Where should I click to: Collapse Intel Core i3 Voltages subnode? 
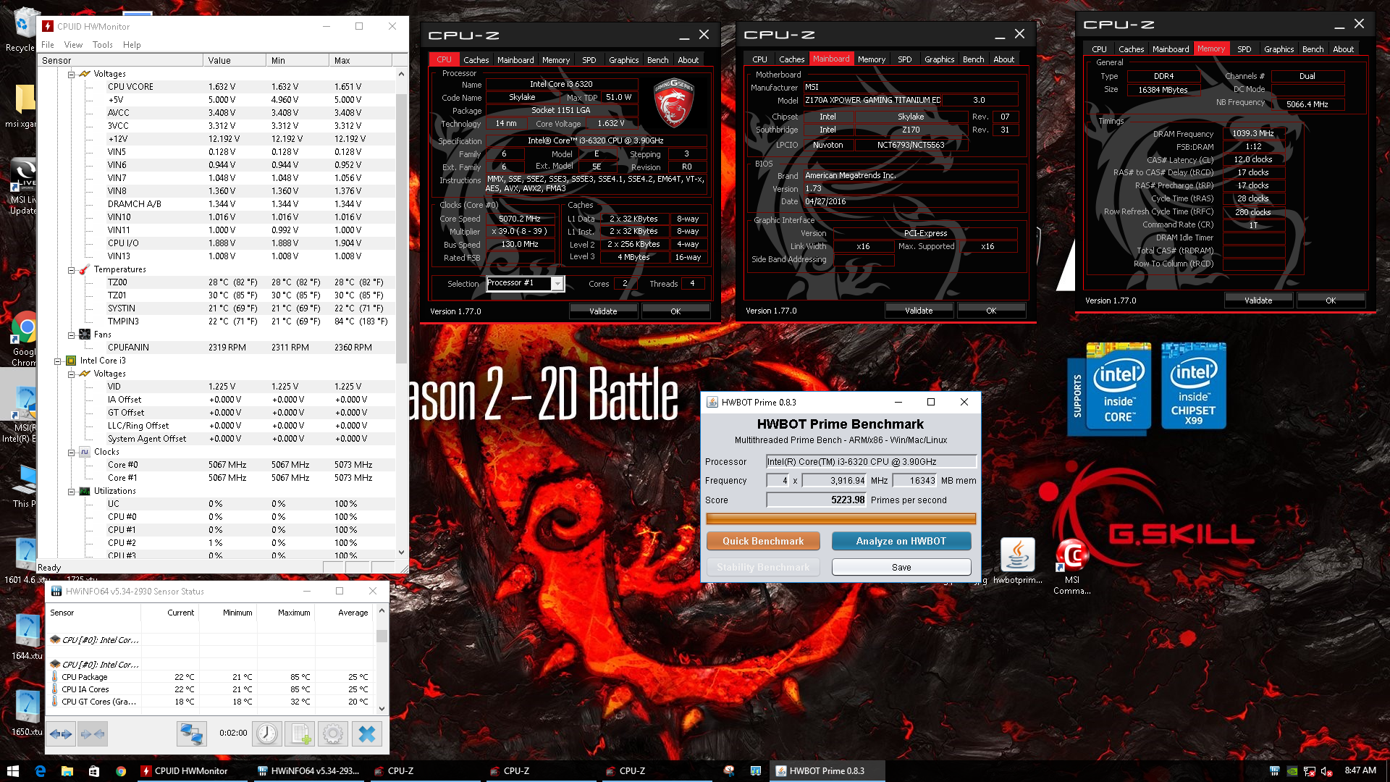tap(72, 374)
